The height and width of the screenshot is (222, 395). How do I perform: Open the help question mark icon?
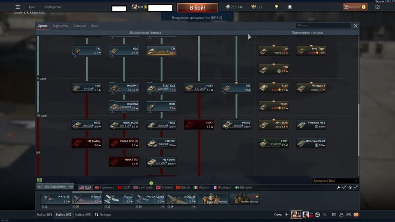click(377, 7)
